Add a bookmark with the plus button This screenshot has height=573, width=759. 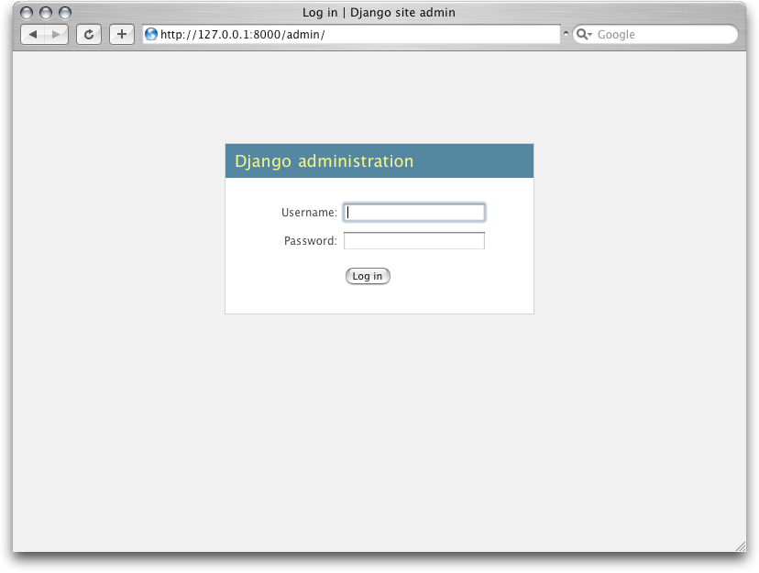[x=122, y=34]
